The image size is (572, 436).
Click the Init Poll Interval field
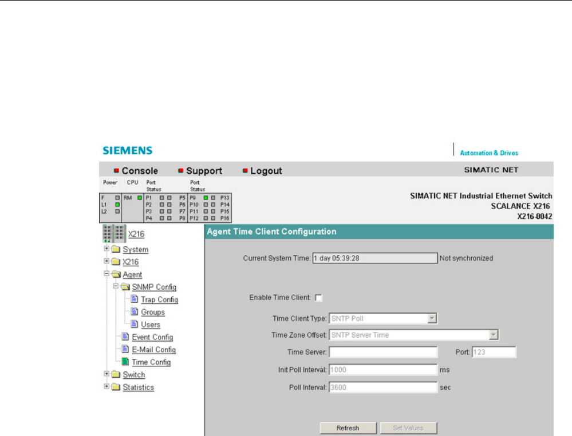pyautogui.click(x=383, y=369)
